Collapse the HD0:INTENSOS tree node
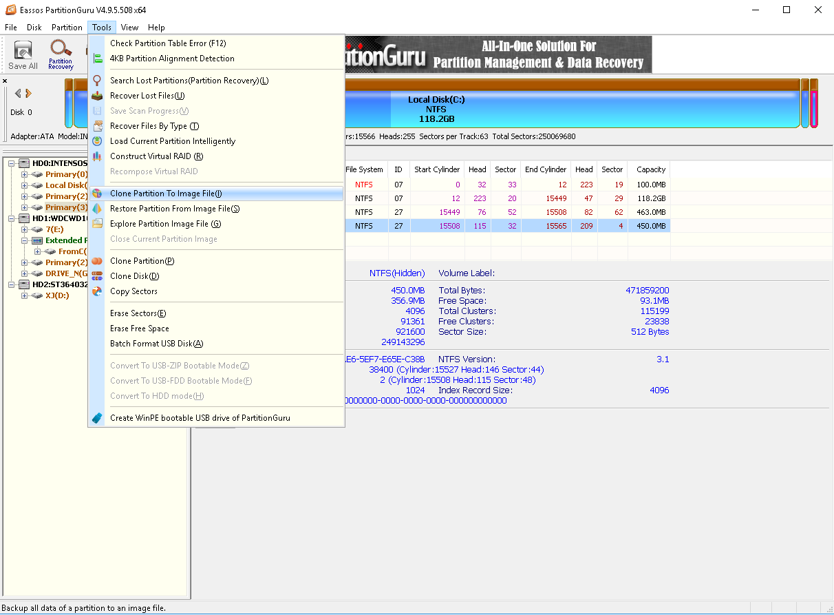This screenshot has width=834, height=615. point(12,163)
